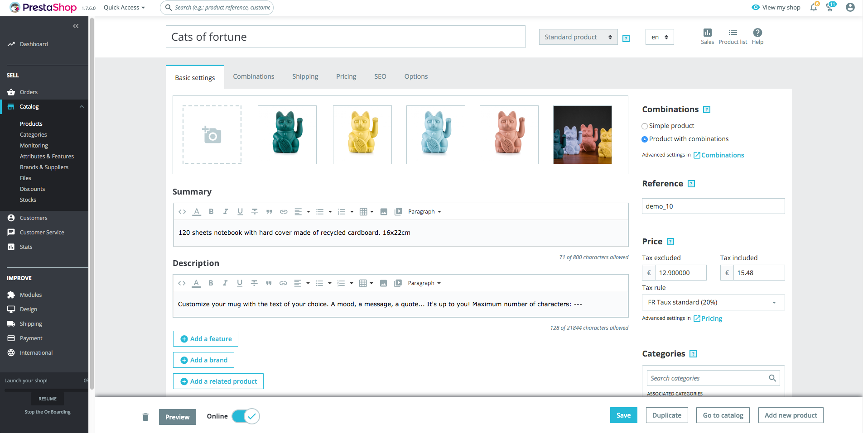Viewport: 863px width, 433px height.
Task: Open the Pricing advanced settings link
Action: [x=708, y=319]
